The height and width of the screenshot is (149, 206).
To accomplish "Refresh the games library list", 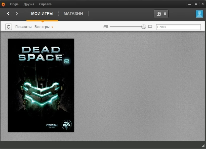I will (x=9, y=27).
